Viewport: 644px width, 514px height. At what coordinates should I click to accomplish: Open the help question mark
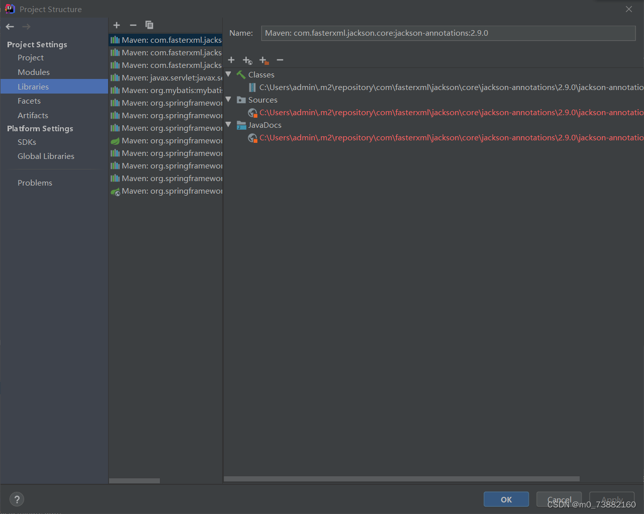coord(17,499)
